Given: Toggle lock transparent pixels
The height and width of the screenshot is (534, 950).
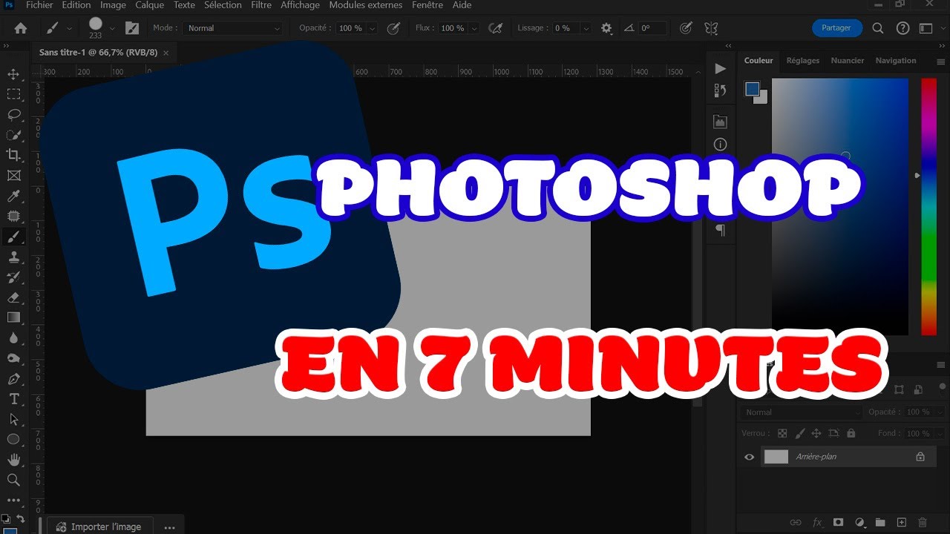Looking at the screenshot, I should (782, 433).
